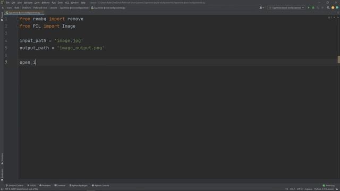Click the Users breadcrumb in navigation bar
Screen dimensions: 340x191
coord(9,8)
